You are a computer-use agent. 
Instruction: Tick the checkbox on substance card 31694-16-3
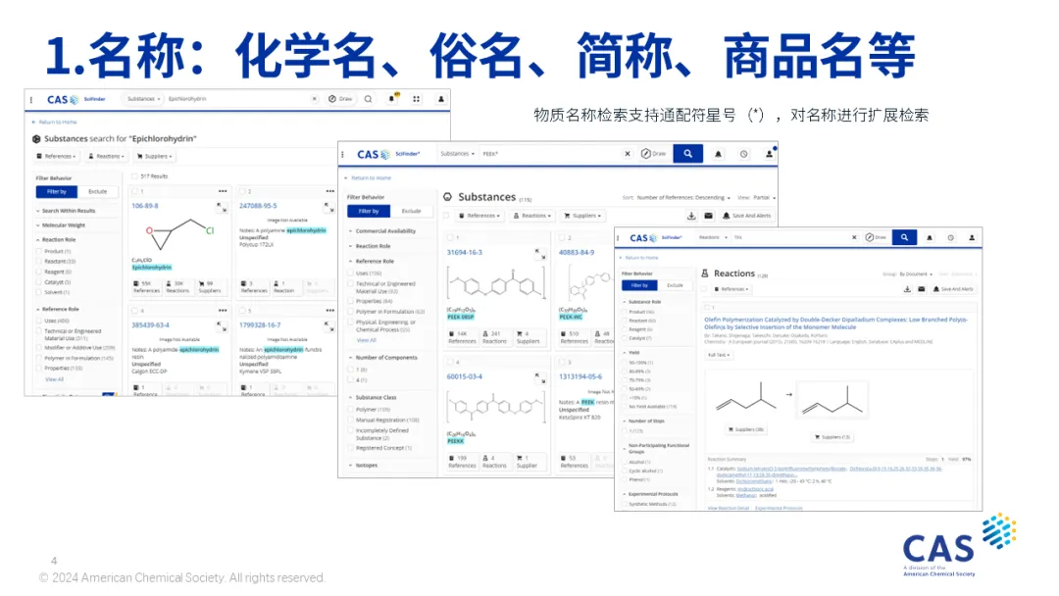tap(450, 237)
